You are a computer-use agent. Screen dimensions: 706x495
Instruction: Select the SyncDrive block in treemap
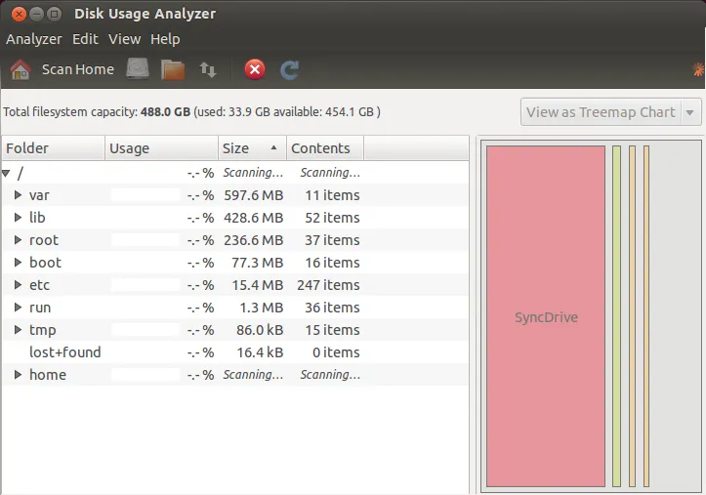tap(546, 317)
